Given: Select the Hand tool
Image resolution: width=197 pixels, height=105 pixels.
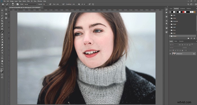Looking at the screenshot, I should point(2,61).
